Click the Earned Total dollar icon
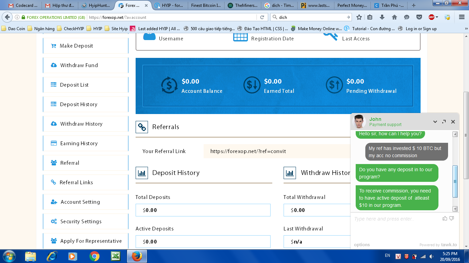Screen dimensions: 469x263 252,85
